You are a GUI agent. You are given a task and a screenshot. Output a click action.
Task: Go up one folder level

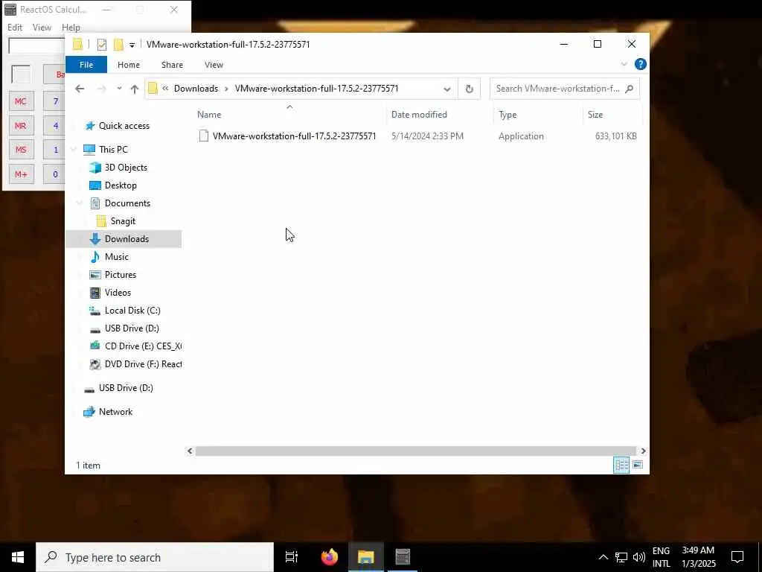click(135, 89)
